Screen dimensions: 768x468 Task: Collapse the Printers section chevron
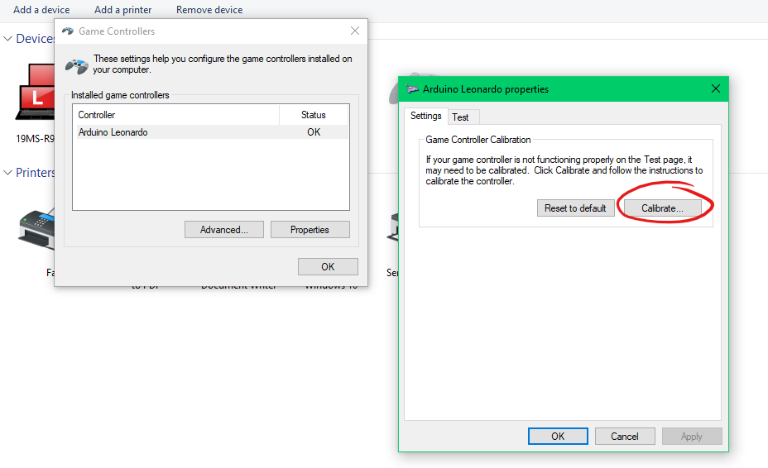coord(7,172)
